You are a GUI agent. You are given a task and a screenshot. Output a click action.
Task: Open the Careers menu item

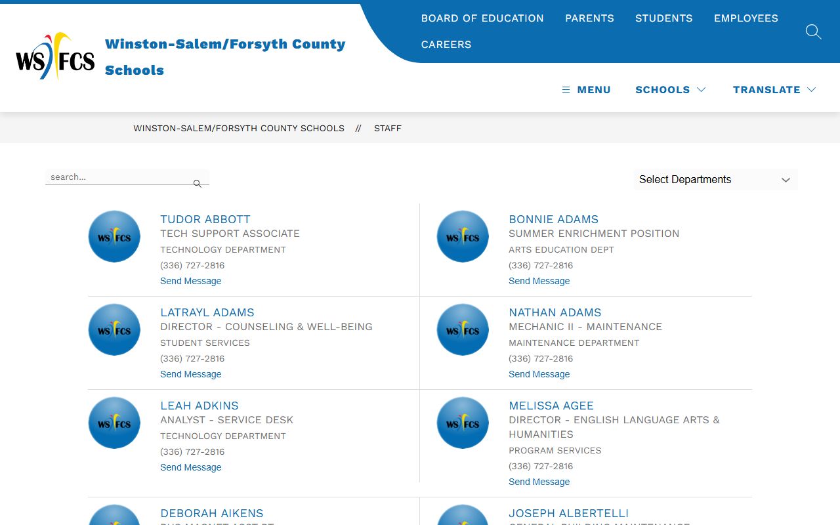click(x=446, y=45)
